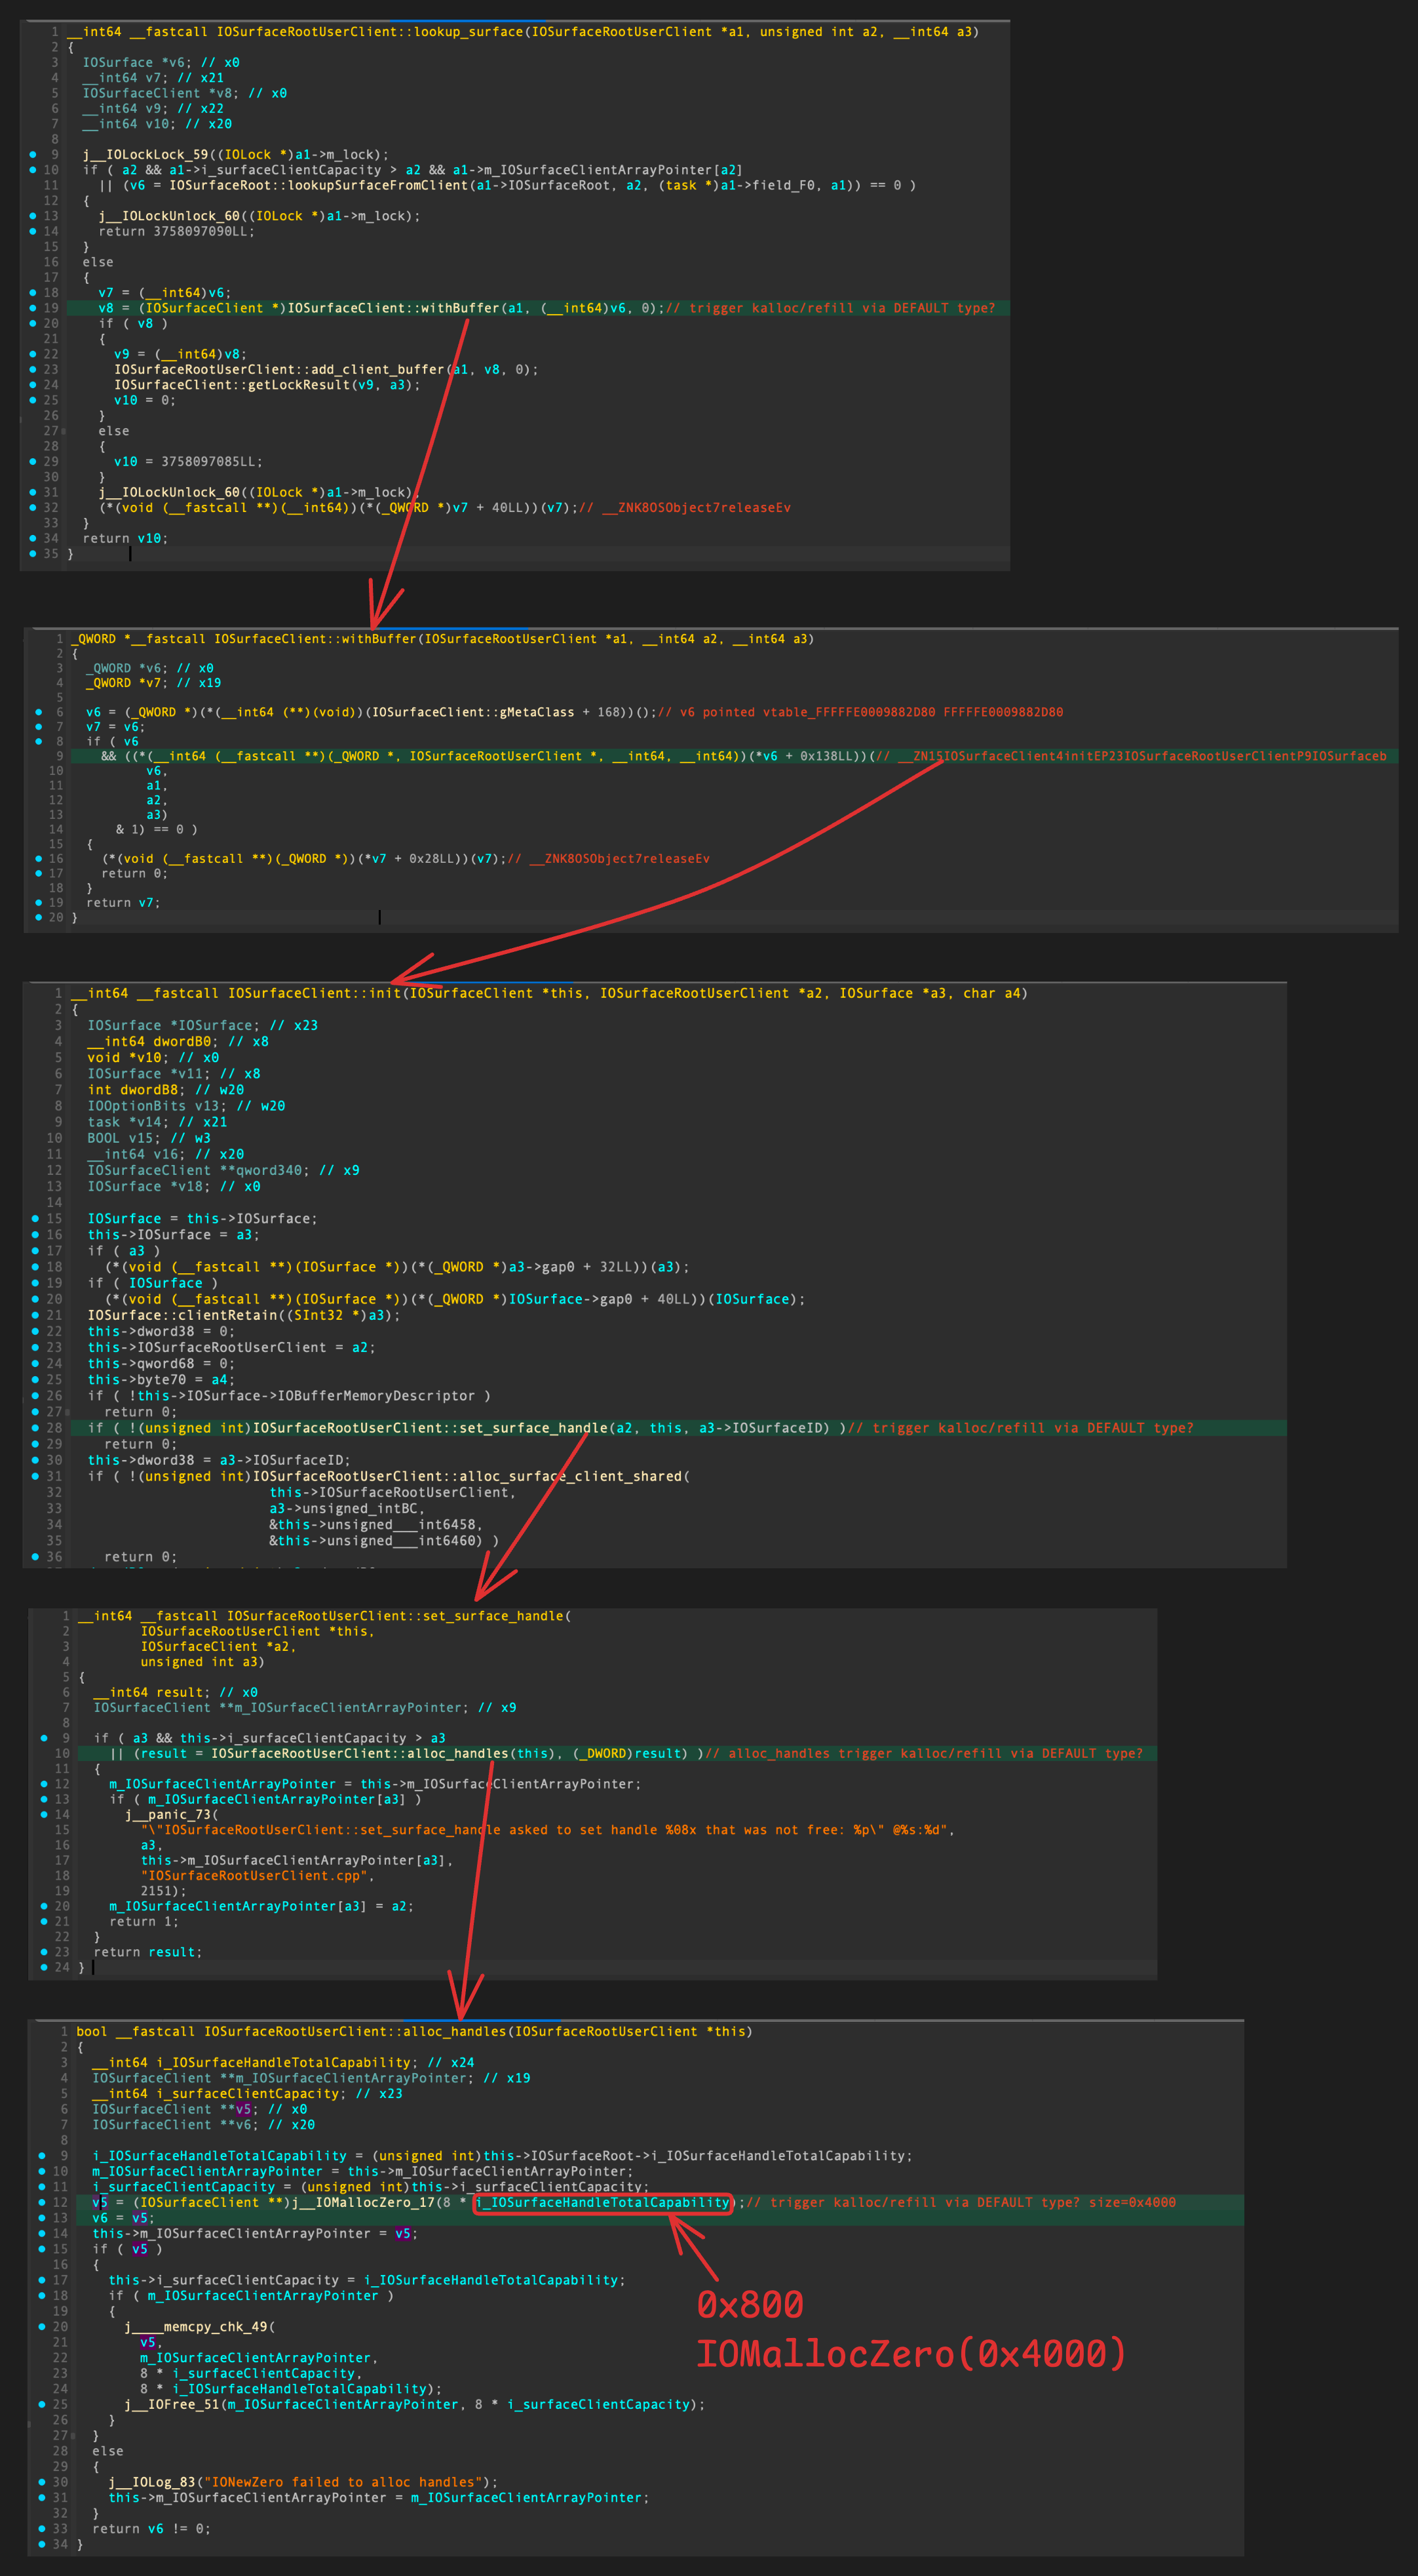This screenshot has height=2576, width=1418.
Task: Click breakpoint dot beside j__IOLog_83 line
Action: point(41,2482)
